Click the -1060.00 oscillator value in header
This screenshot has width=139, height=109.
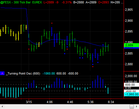point(49,73)
